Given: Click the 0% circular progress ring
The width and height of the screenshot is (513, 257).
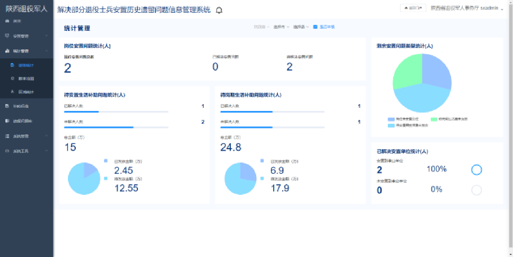Looking at the screenshot, I should 476,190.
